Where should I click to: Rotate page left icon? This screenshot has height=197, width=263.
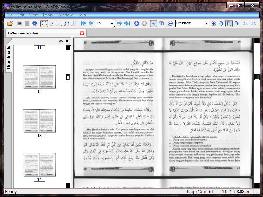(246, 23)
